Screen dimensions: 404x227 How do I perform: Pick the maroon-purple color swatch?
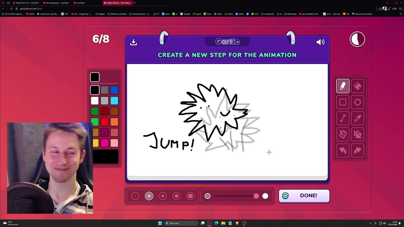click(104, 132)
